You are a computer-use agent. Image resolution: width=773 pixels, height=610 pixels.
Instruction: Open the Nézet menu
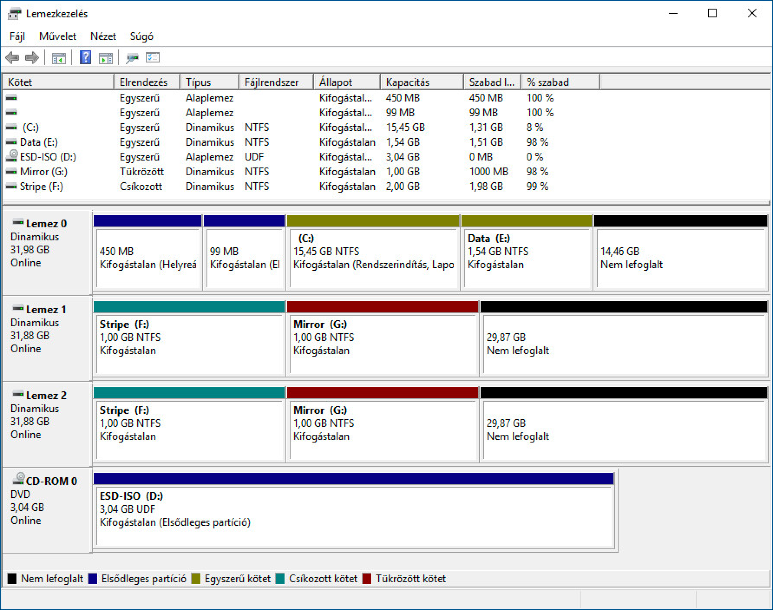[x=103, y=36]
